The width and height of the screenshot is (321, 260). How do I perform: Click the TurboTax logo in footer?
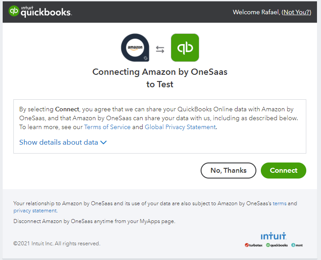253,245
